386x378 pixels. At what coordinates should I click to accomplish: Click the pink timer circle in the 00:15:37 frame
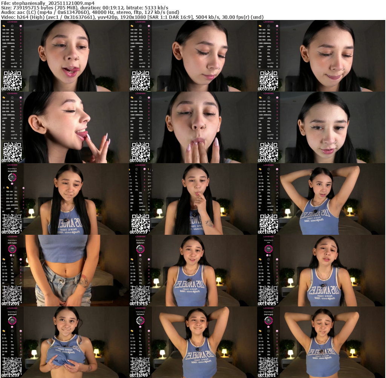click(x=12, y=321)
